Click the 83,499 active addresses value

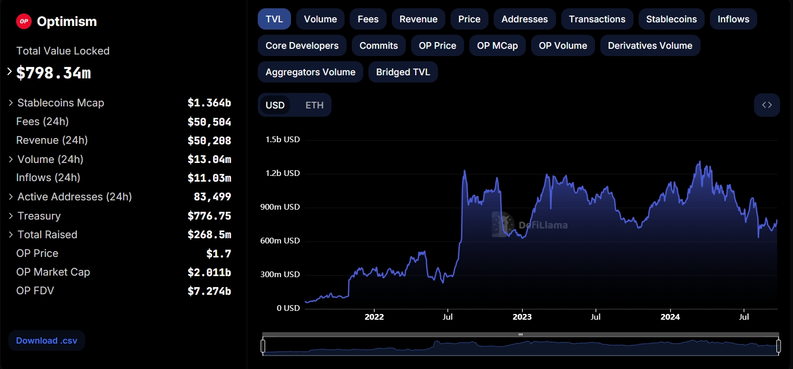pos(213,197)
